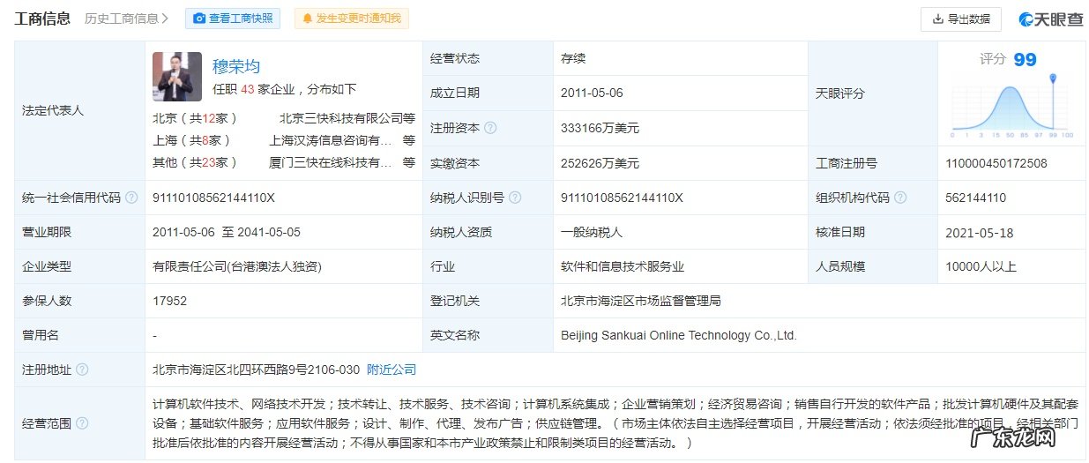
Task: Open legal representative 穆荣均 profile link
Action: [236, 66]
